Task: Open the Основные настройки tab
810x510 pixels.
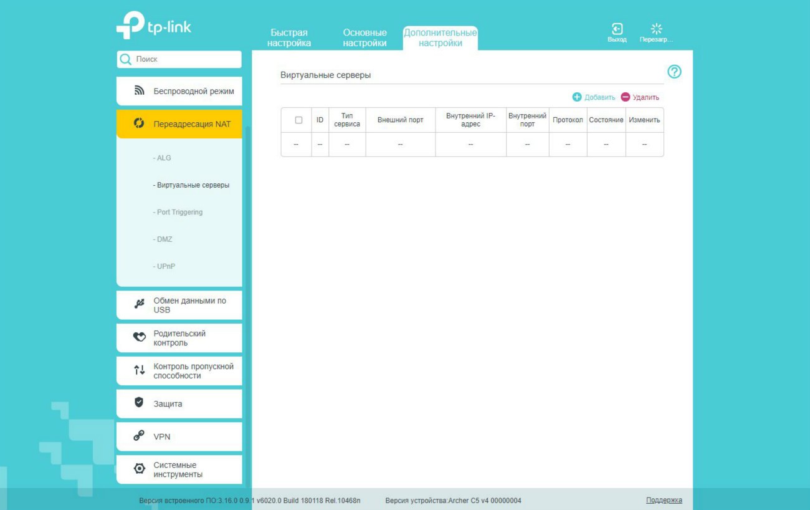Action: (x=364, y=37)
